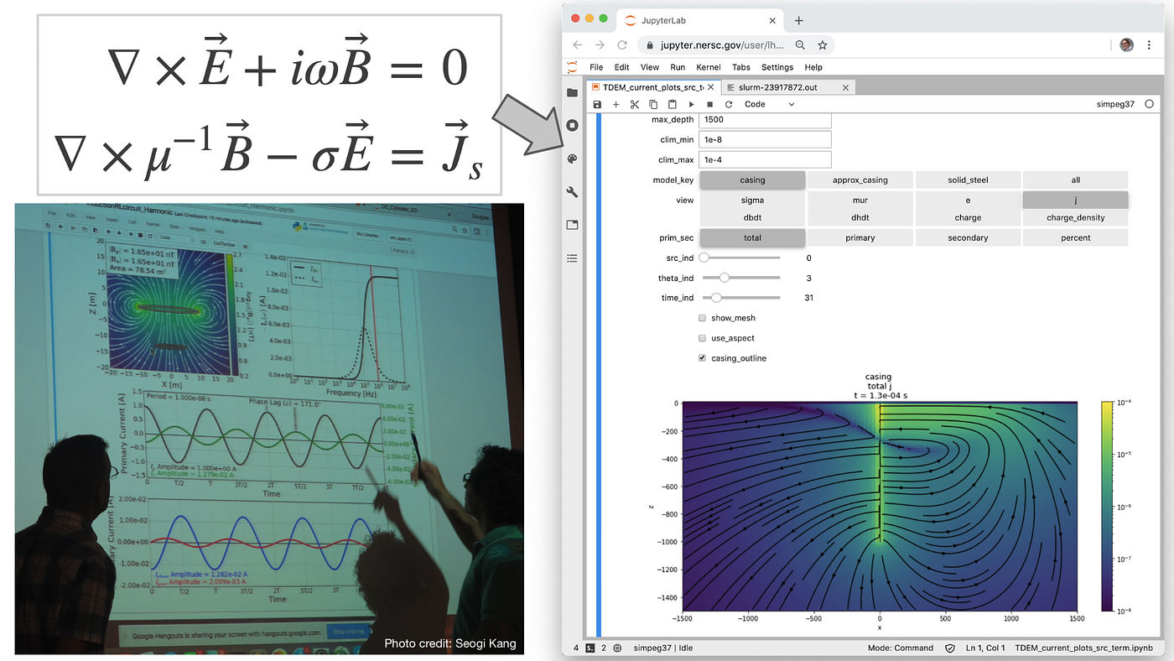Choose charge_density in the view selector
This screenshot has width=1174, height=661.
pos(1075,217)
